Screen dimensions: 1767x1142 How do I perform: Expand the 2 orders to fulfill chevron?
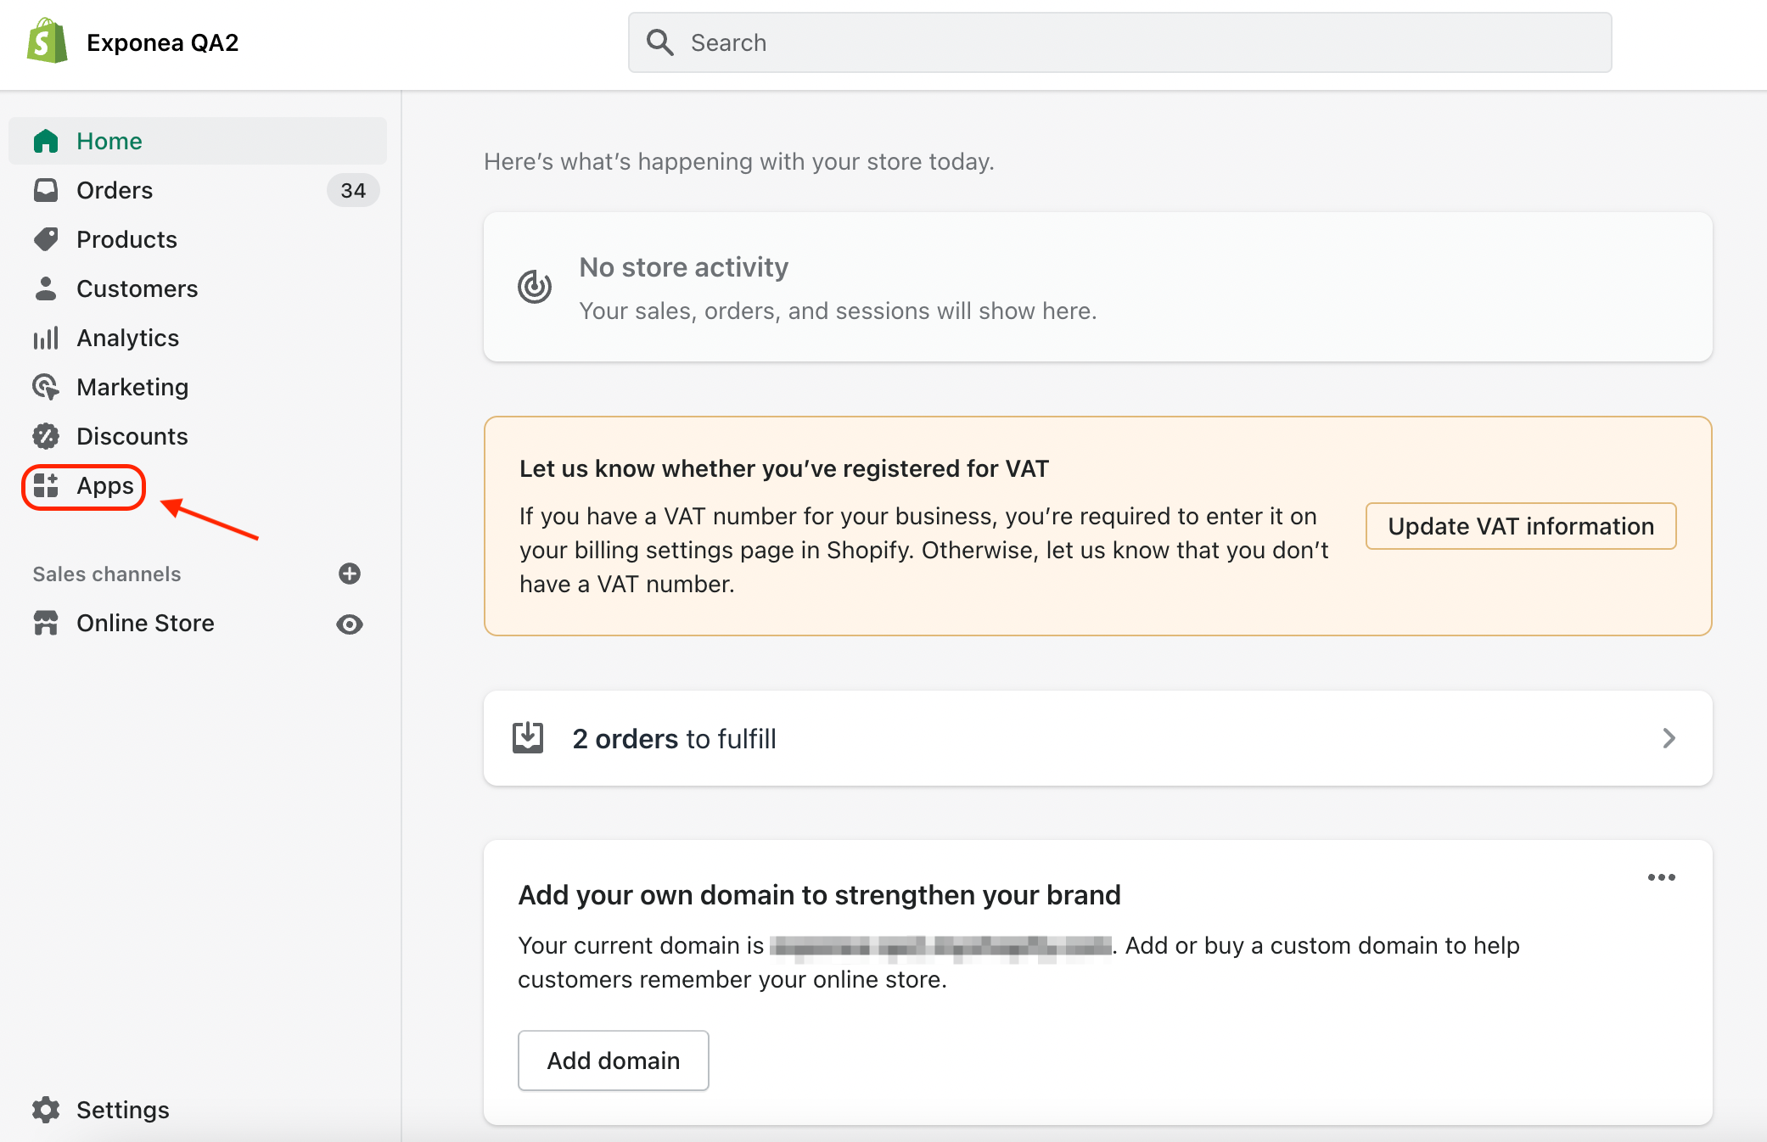1669,738
